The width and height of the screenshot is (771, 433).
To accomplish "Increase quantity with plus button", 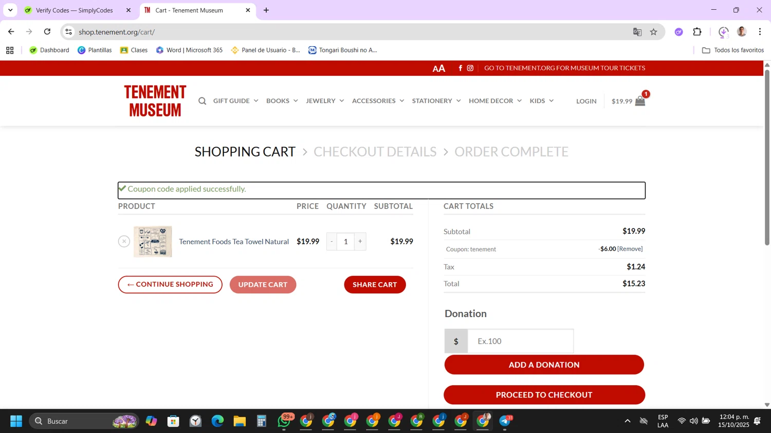I will click(x=360, y=241).
